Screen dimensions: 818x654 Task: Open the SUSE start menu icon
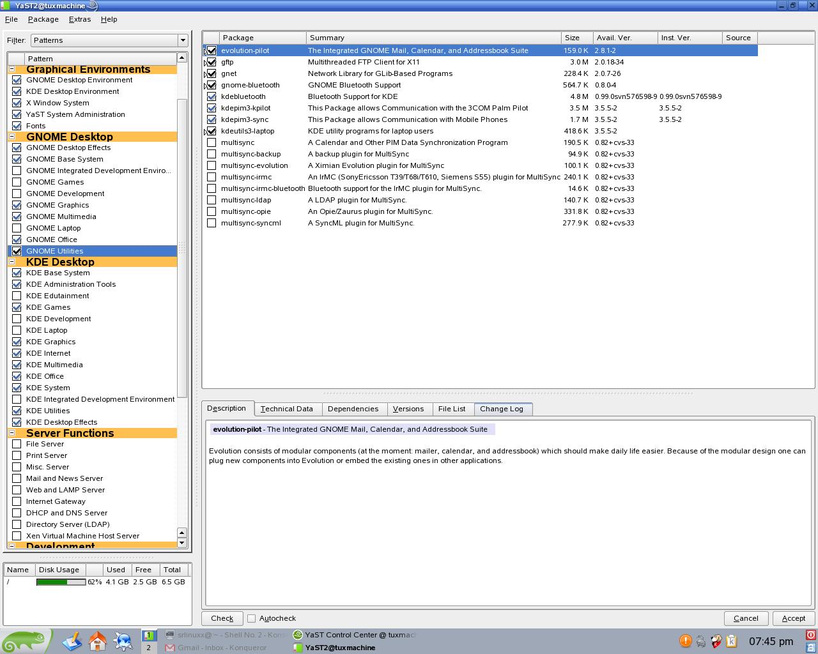point(24,641)
